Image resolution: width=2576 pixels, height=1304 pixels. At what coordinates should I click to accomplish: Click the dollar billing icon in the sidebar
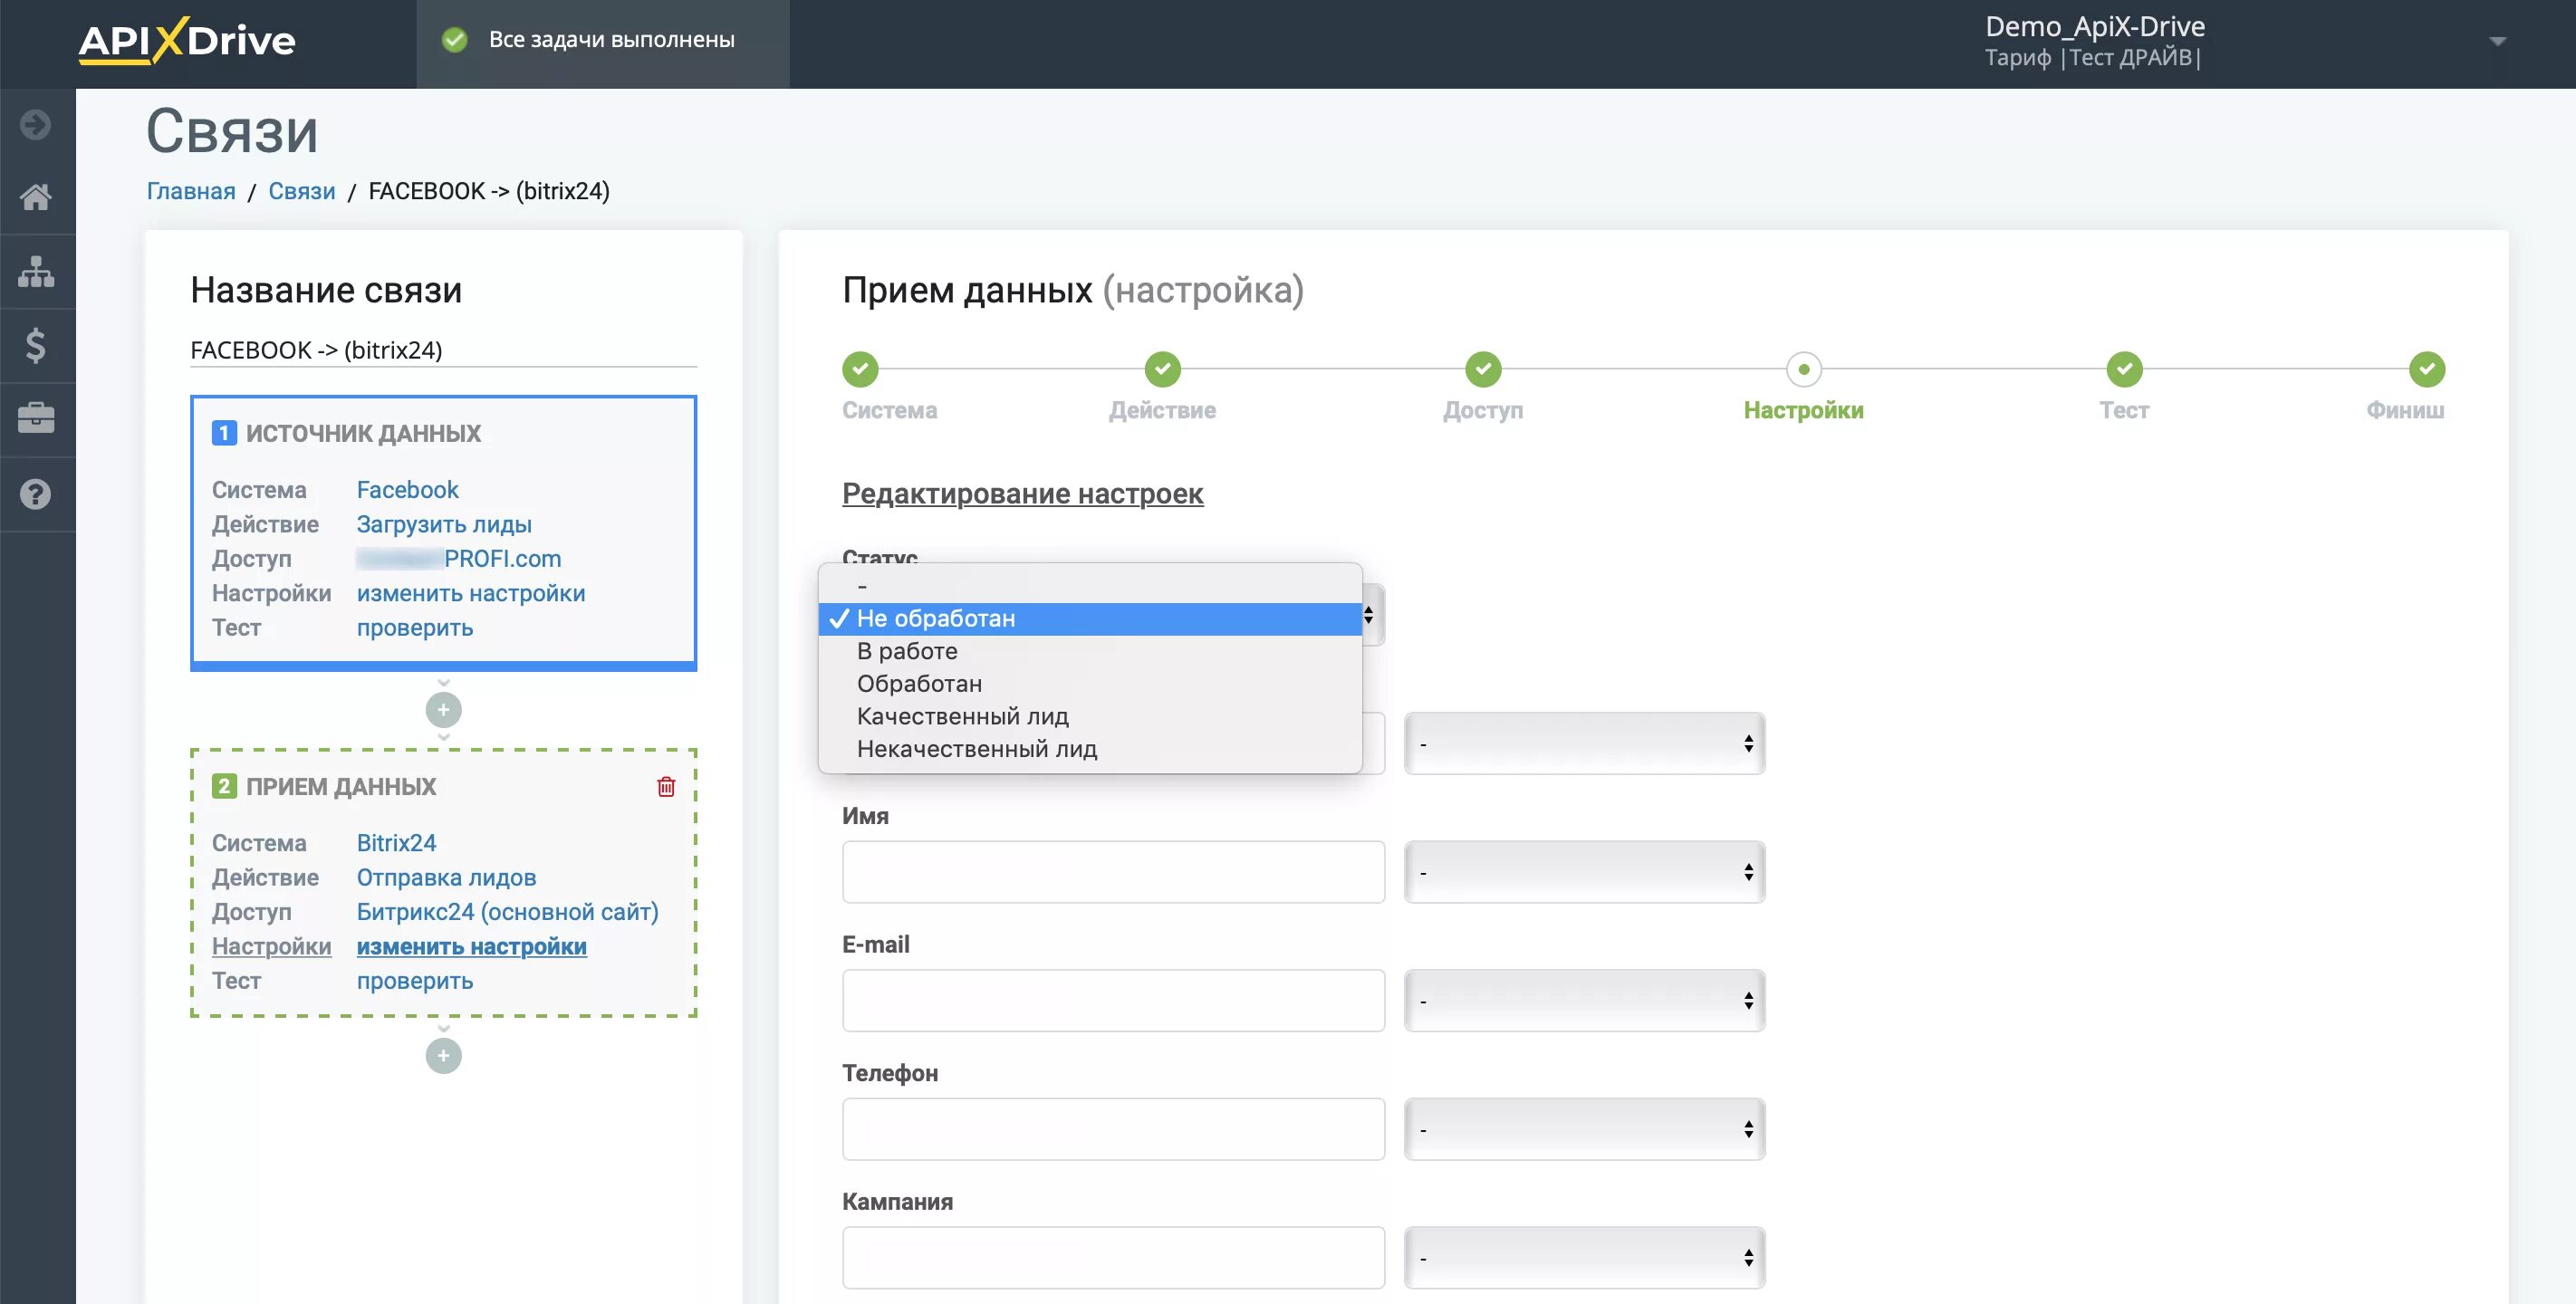(36, 345)
